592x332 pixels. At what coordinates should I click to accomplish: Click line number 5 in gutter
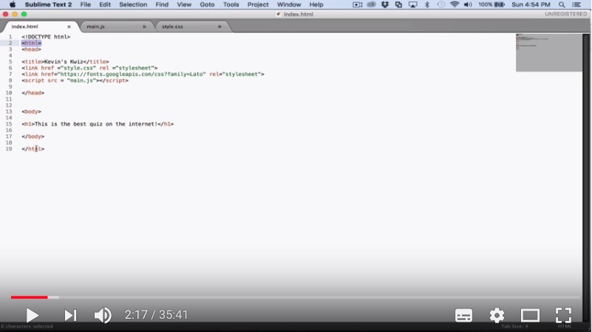pyautogui.click(x=10, y=61)
